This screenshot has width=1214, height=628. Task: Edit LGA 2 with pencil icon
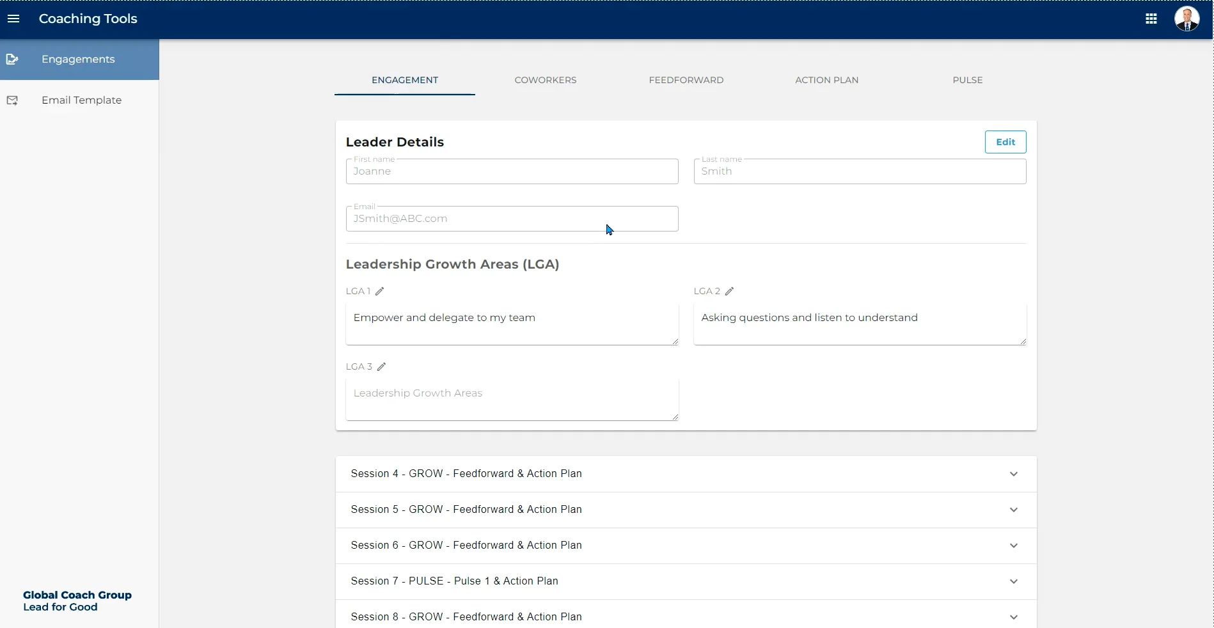(x=729, y=291)
